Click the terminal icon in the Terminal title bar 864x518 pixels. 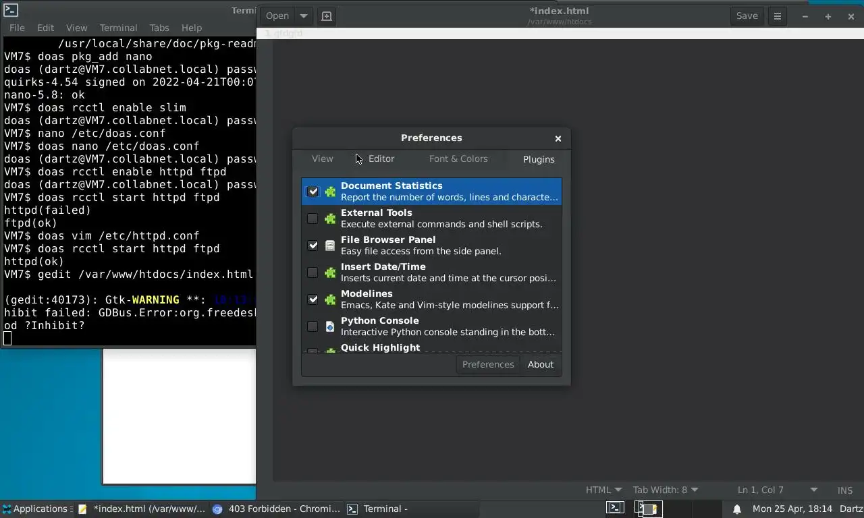(10, 10)
